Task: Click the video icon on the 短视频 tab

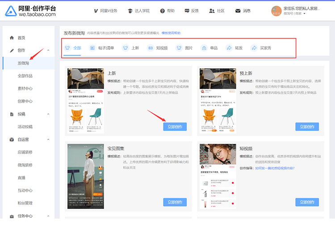Action: point(151,48)
